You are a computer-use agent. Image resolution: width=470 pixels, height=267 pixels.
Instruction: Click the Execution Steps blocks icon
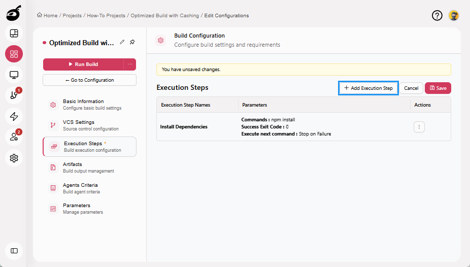pos(54,147)
